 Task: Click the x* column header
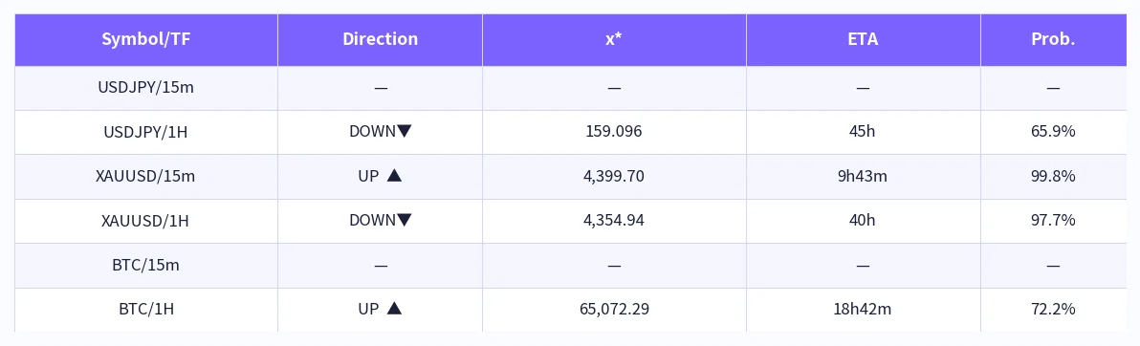[614, 40]
